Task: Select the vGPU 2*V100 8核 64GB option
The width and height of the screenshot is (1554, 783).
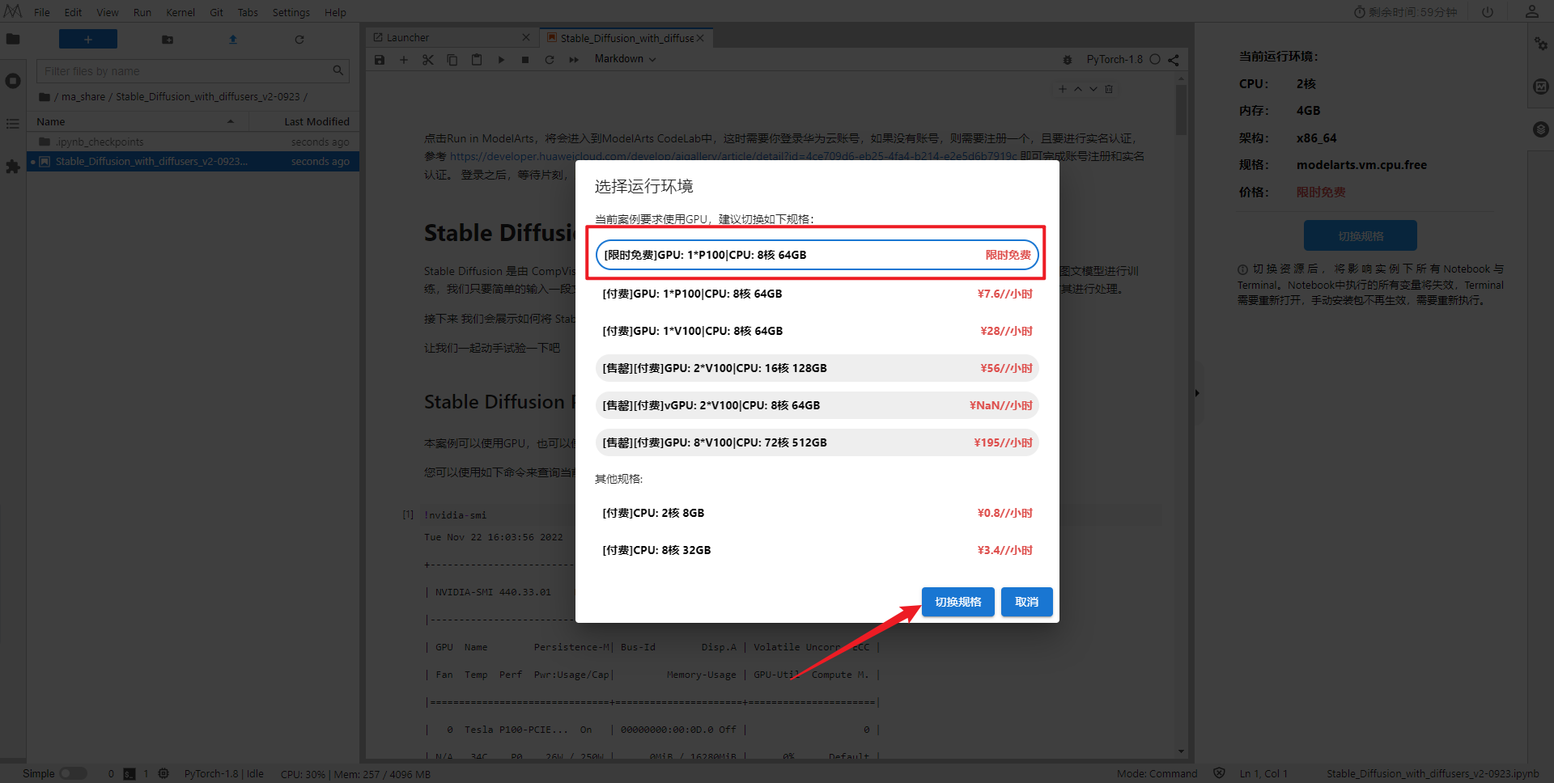Action: coord(817,405)
